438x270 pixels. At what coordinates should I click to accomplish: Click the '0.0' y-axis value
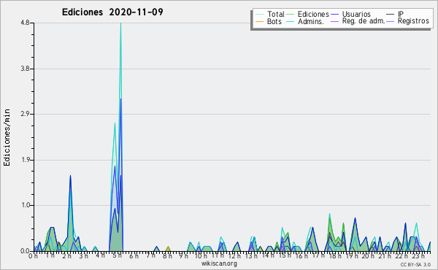pyautogui.click(x=25, y=251)
